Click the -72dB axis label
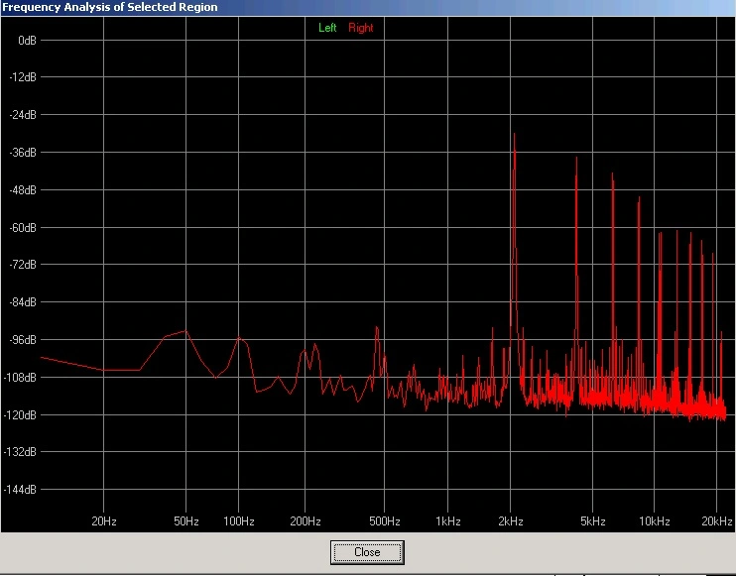The width and height of the screenshot is (736, 576). click(x=23, y=265)
